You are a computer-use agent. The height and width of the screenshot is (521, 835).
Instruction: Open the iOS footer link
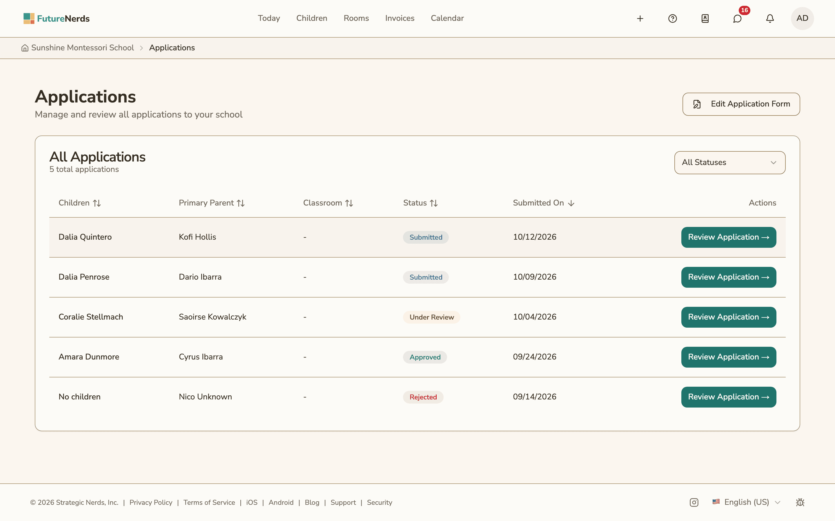coord(252,502)
